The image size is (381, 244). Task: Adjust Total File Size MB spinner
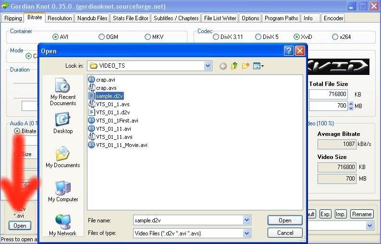(351, 106)
